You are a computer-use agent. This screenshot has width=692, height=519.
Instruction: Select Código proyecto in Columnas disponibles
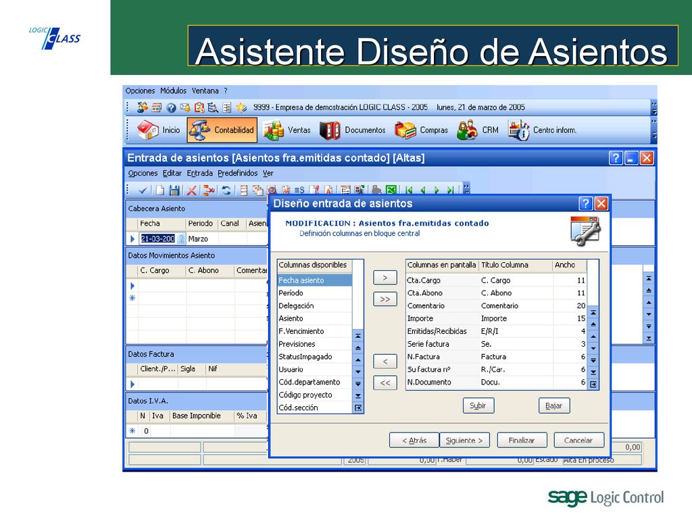pos(315,395)
